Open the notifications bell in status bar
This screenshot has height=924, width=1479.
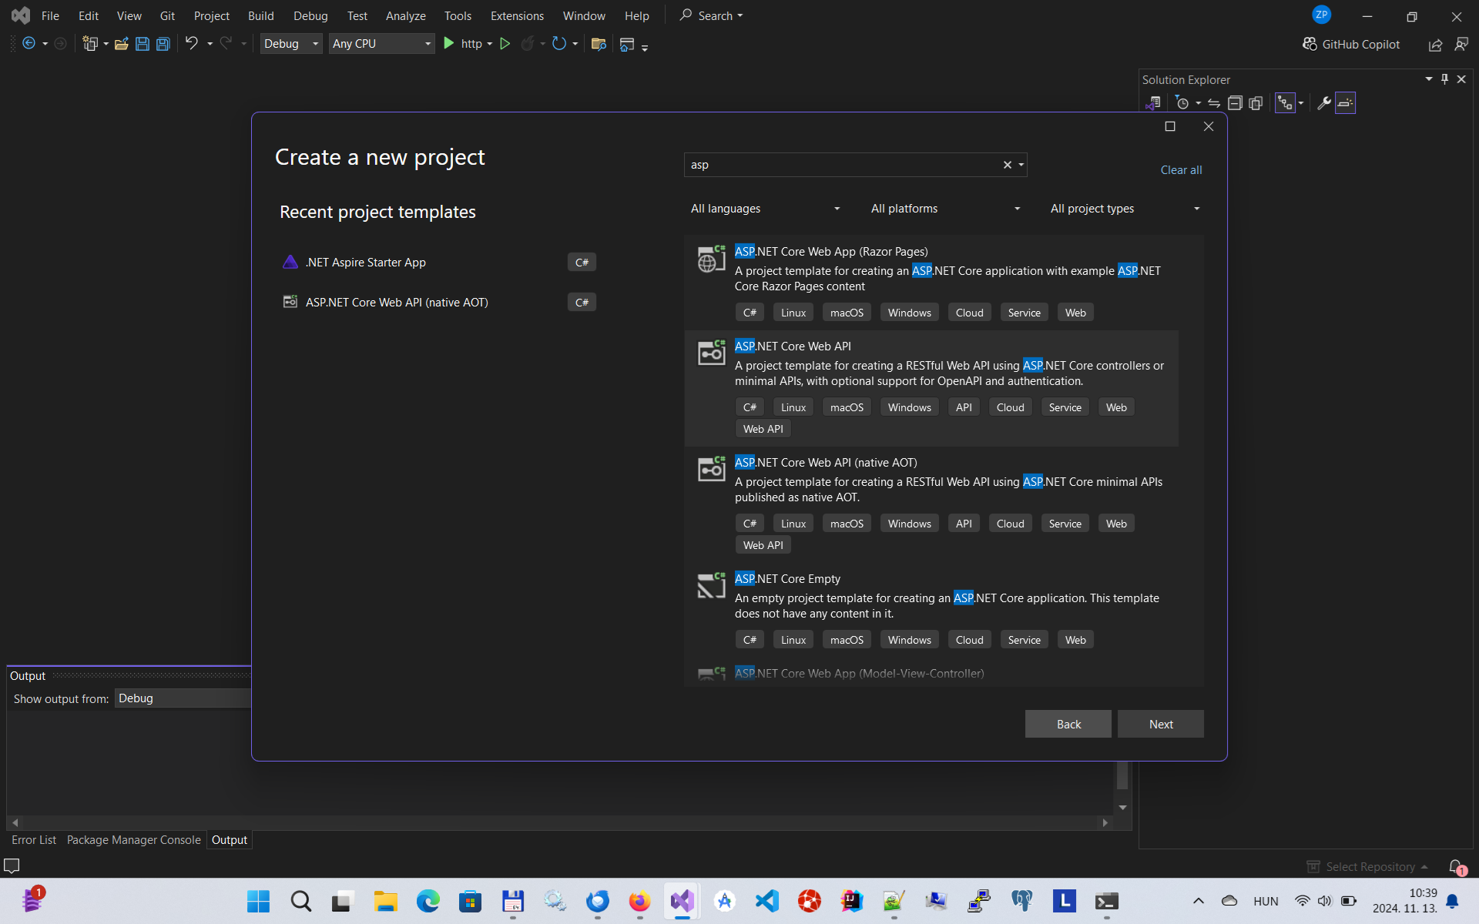point(1456,867)
